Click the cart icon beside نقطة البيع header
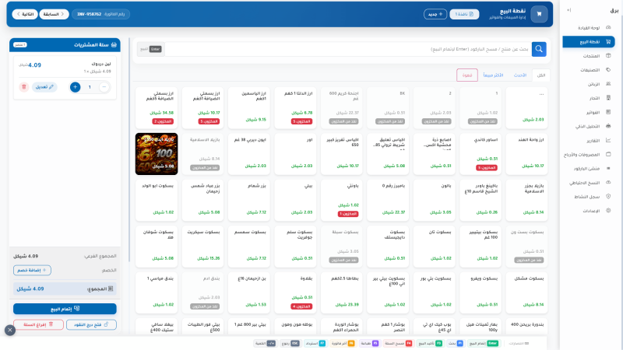Image resolution: width=623 pixels, height=350 pixels. click(x=539, y=14)
